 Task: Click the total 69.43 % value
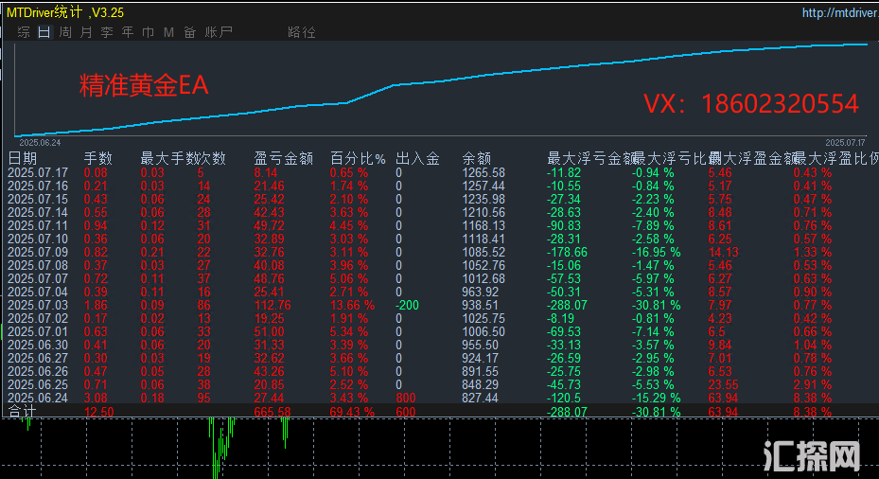pos(352,412)
